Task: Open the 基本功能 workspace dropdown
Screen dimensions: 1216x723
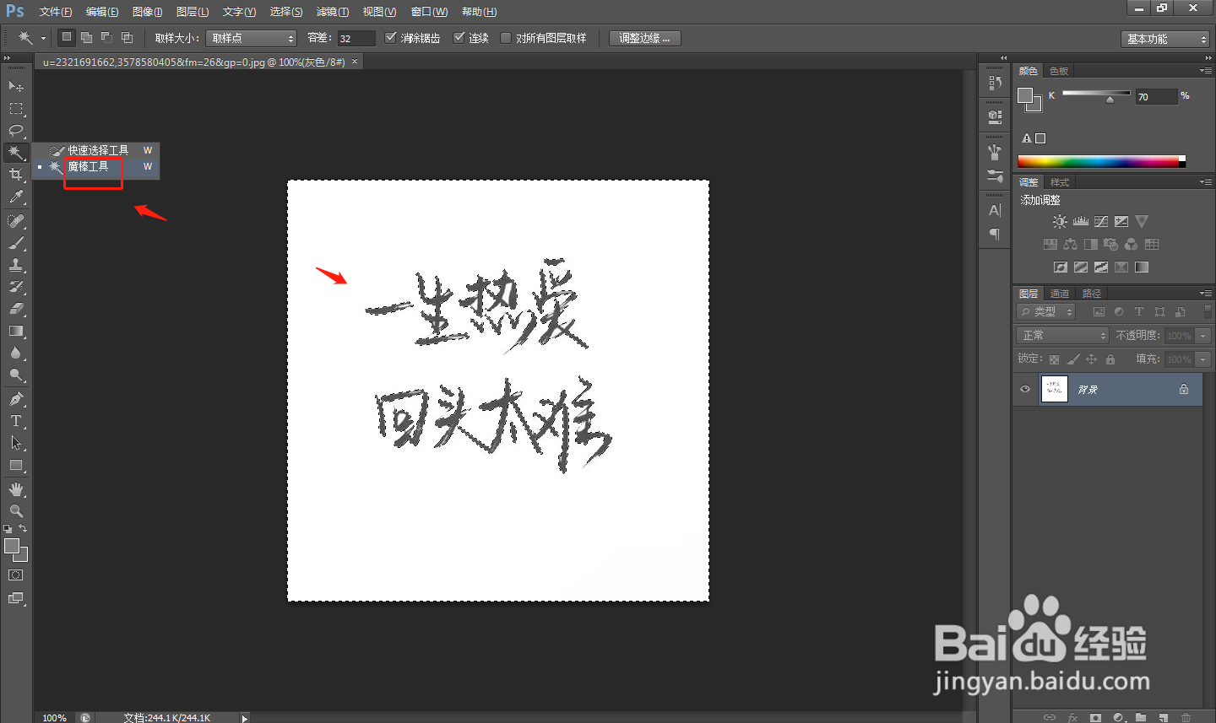Action: (x=1165, y=39)
